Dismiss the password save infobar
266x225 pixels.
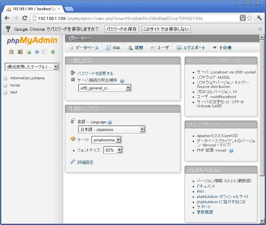[x=260, y=29]
